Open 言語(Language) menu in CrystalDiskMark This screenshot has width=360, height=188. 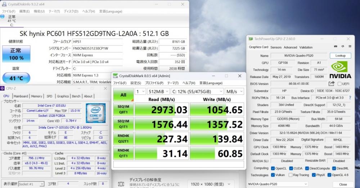coord(211,83)
